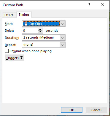Select the Timing tab

pyautogui.click(x=24, y=15)
